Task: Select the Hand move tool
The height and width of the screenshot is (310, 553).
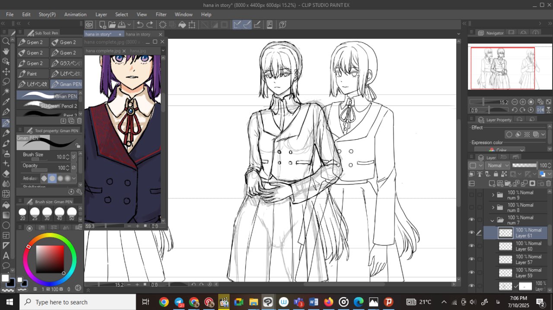Action: coord(6,51)
